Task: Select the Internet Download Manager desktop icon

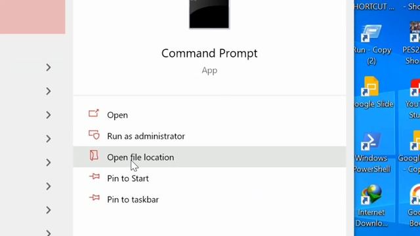Action: click(371, 206)
